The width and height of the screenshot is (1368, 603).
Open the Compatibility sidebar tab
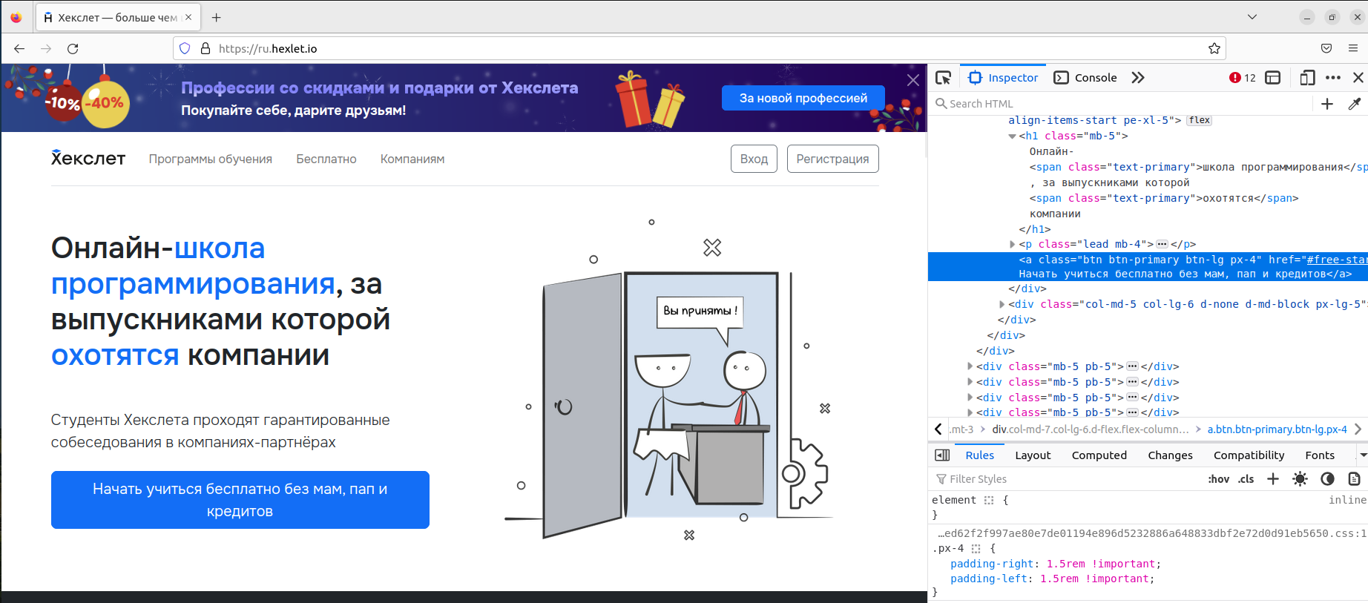click(x=1249, y=455)
